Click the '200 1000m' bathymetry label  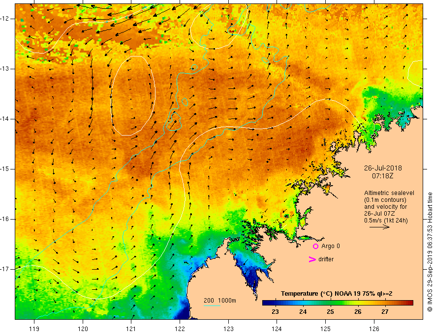click(x=220, y=301)
